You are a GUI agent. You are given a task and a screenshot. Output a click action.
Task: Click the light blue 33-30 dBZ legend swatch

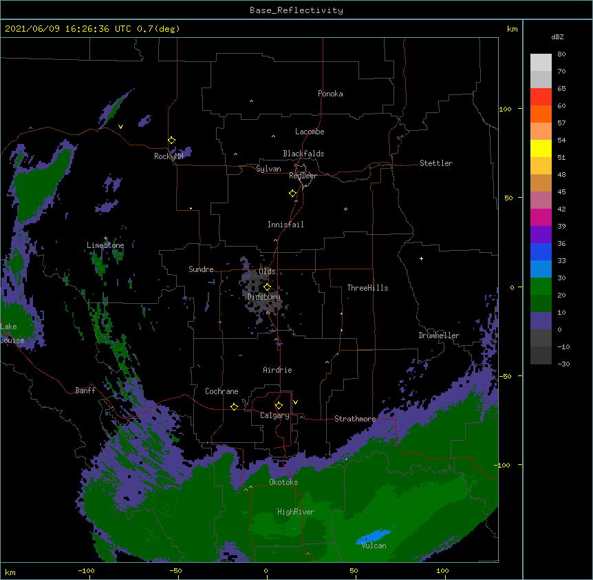541,269
